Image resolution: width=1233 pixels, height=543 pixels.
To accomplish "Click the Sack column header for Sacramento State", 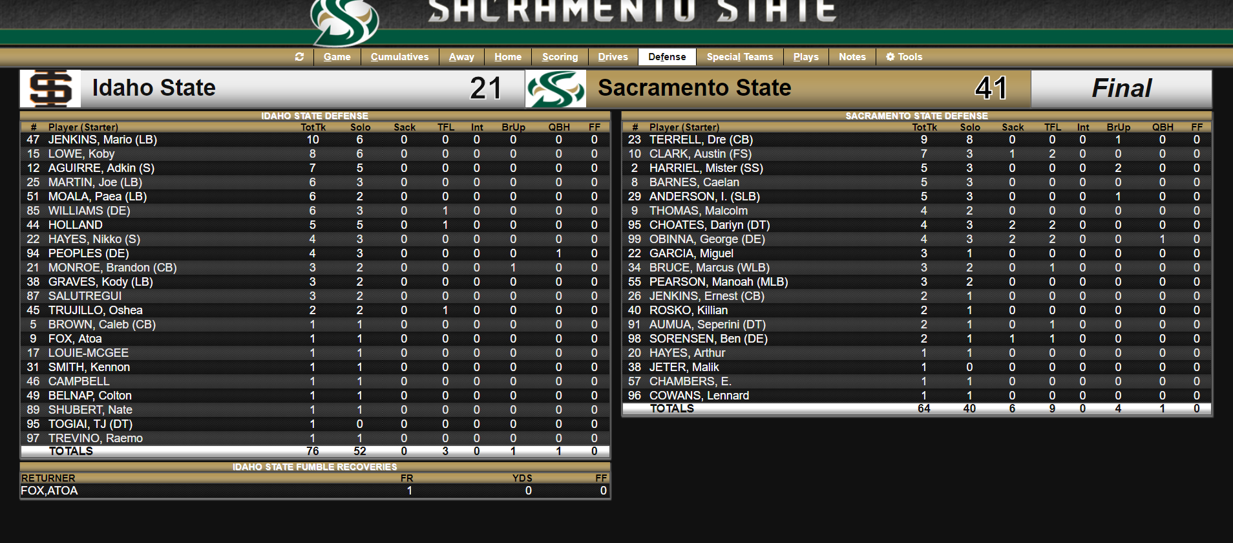I will pyautogui.click(x=1012, y=127).
